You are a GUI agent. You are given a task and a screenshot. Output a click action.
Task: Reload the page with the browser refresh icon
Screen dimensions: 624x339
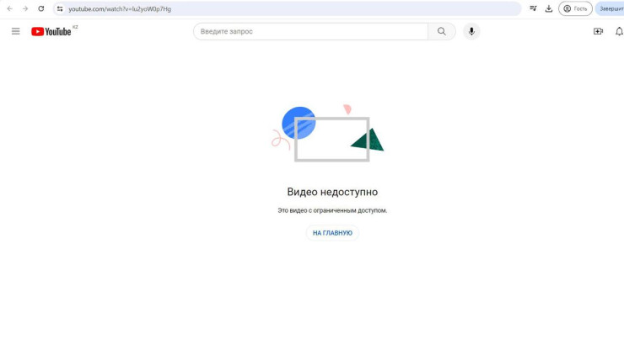pyautogui.click(x=41, y=8)
